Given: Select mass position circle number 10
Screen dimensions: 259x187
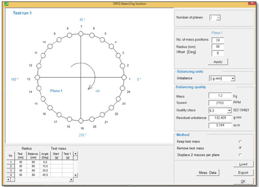Looking at the screenshot, I should click(50, 47).
